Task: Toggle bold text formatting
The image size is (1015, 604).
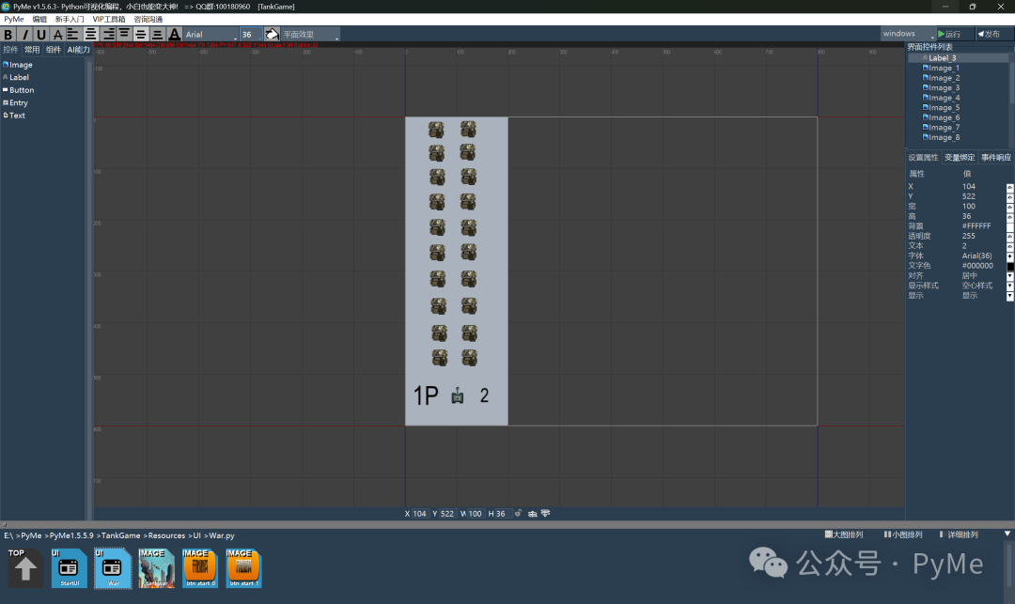Action: [8, 34]
